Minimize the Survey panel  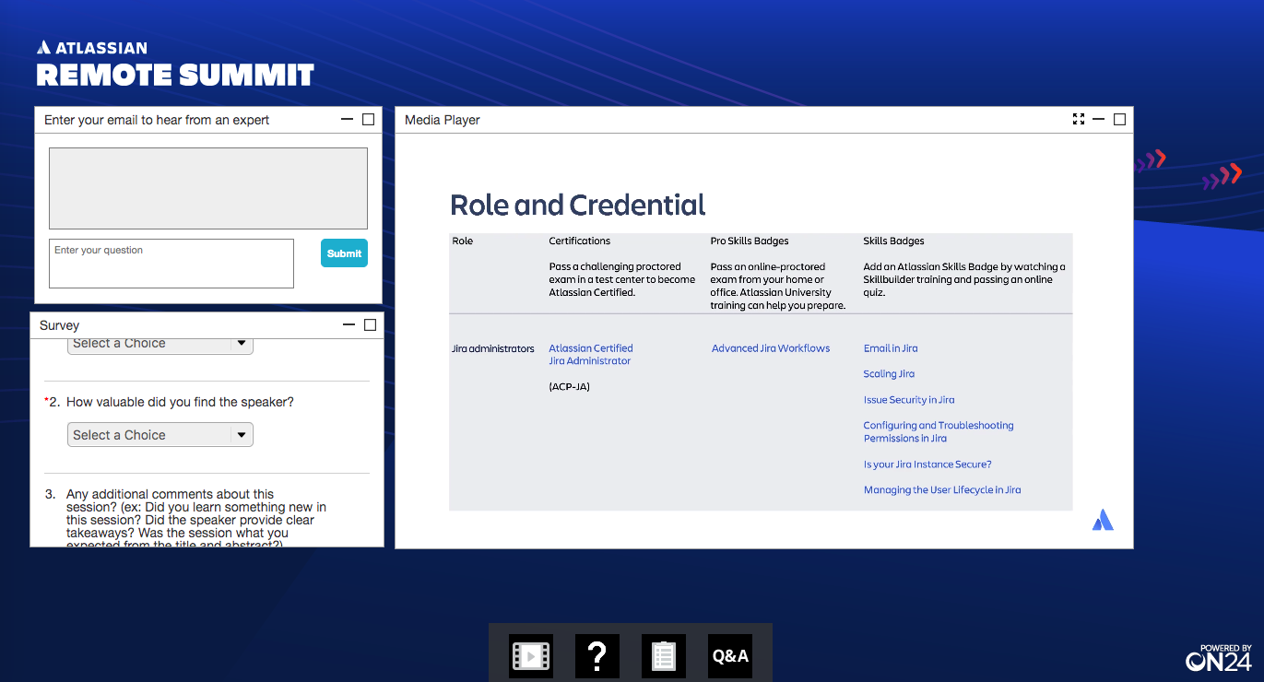click(x=348, y=324)
